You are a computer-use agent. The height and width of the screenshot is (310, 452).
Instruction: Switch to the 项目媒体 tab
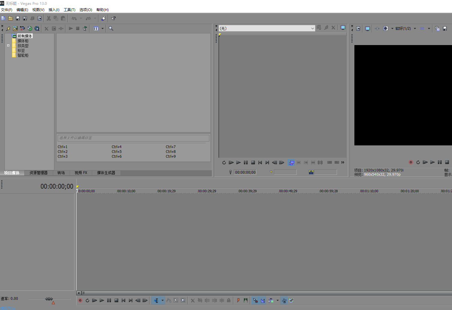click(12, 173)
